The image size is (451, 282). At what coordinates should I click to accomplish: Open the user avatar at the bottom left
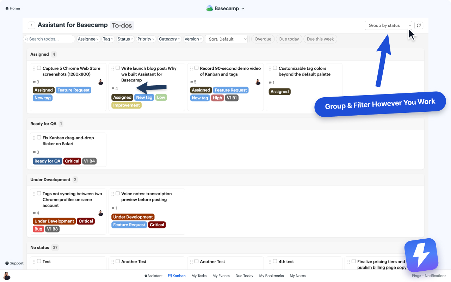point(7,276)
